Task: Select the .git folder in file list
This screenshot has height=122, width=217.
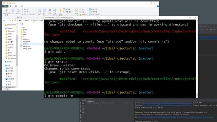Action: click(x=24, y=27)
